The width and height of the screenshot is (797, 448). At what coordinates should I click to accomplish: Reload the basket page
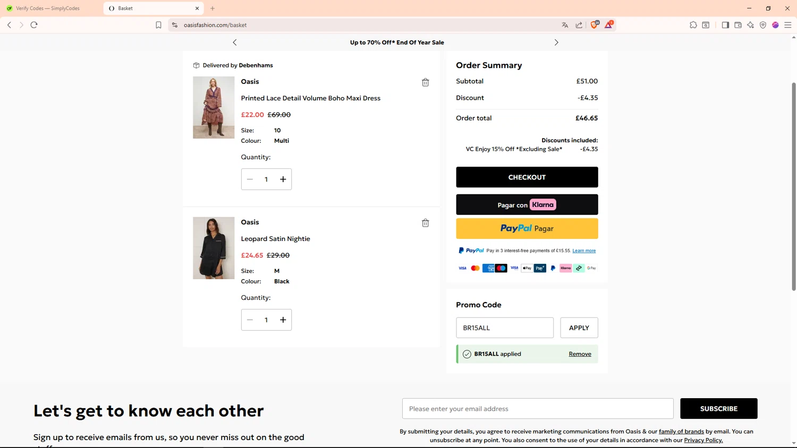(x=34, y=25)
